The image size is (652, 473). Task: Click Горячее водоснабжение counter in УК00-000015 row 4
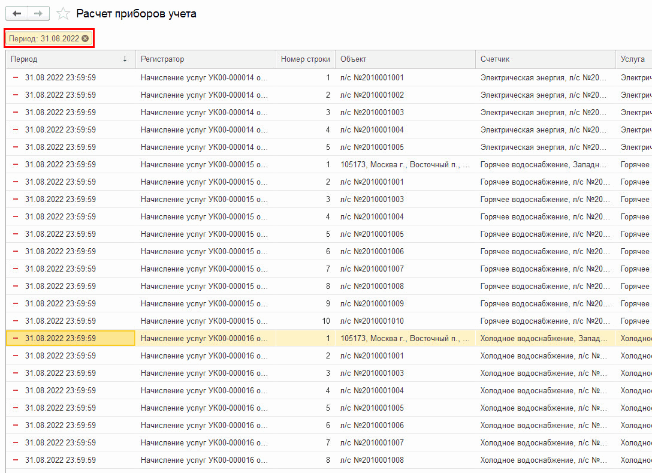pyautogui.click(x=545, y=217)
